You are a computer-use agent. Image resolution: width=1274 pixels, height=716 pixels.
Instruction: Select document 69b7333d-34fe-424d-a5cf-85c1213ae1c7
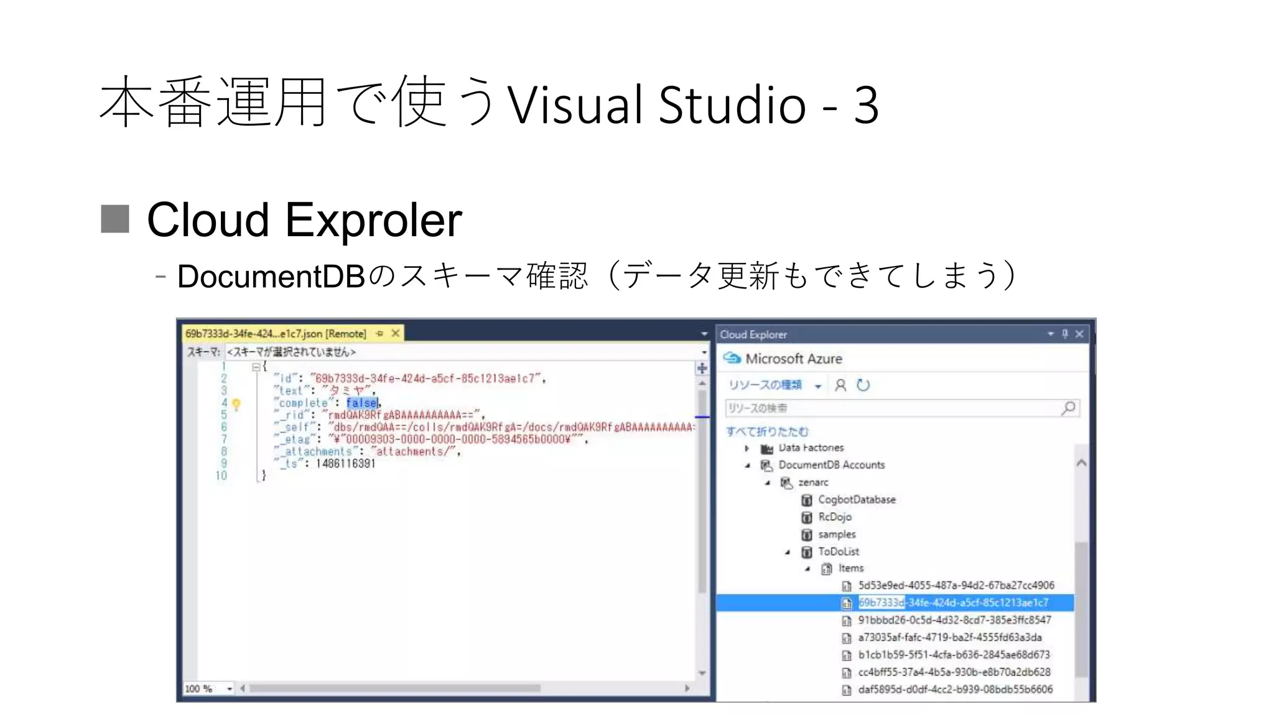pyautogui.click(x=954, y=603)
